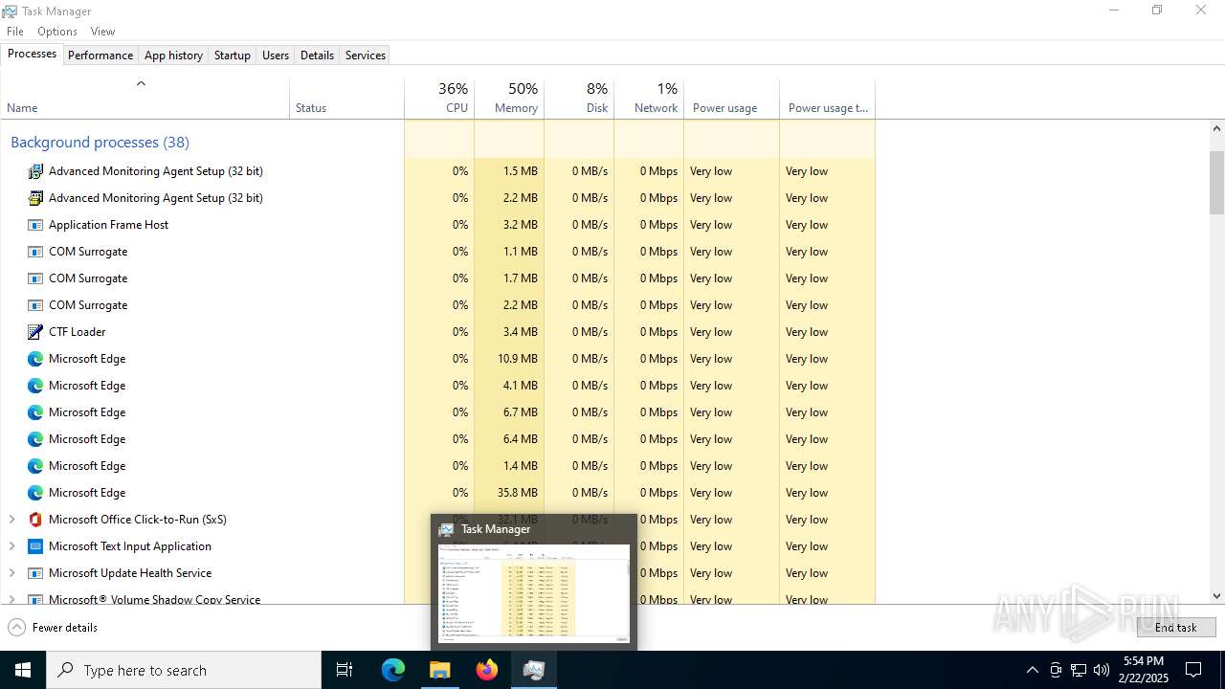Open the File menu
Viewport: 1225px width, 689px height.
(x=15, y=32)
